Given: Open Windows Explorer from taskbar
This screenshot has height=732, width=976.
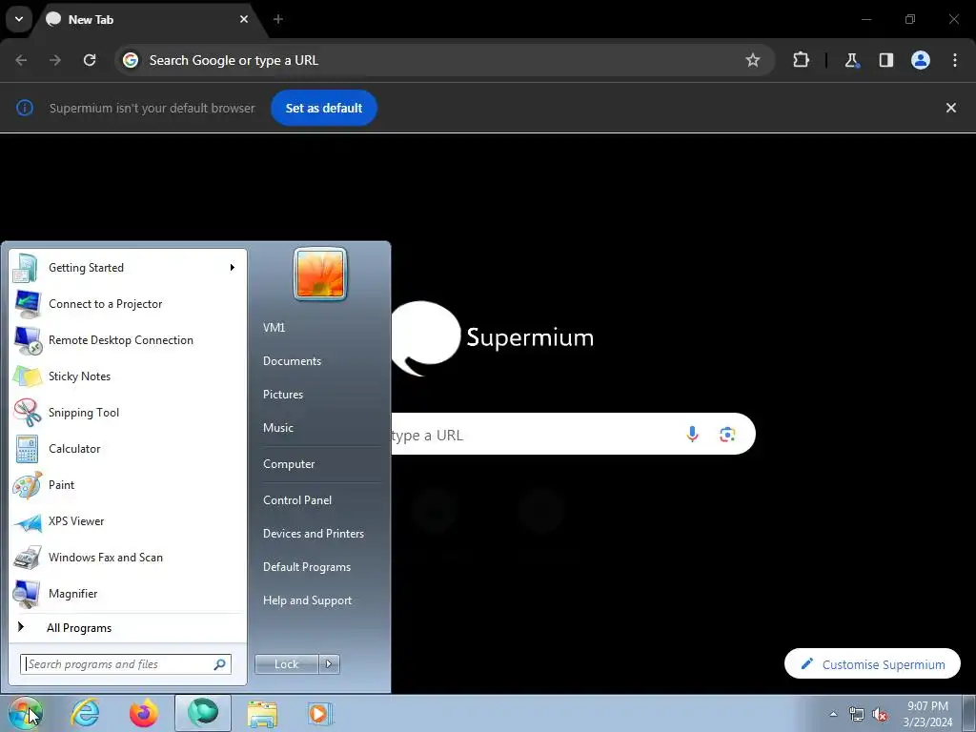Looking at the screenshot, I should tap(262, 713).
